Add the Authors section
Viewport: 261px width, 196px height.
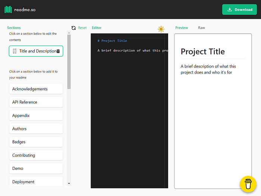click(x=36, y=128)
